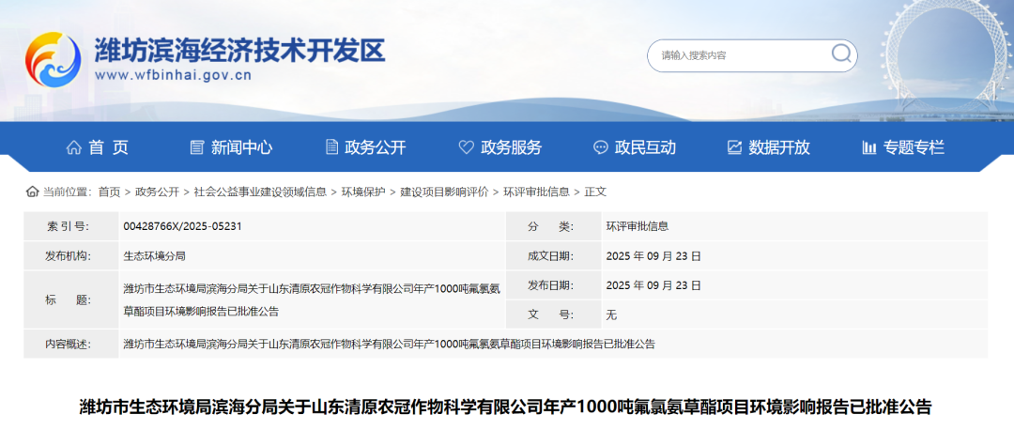Open the 政民互动 navigation menu
The height and width of the screenshot is (445, 1014).
(x=645, y=147)
